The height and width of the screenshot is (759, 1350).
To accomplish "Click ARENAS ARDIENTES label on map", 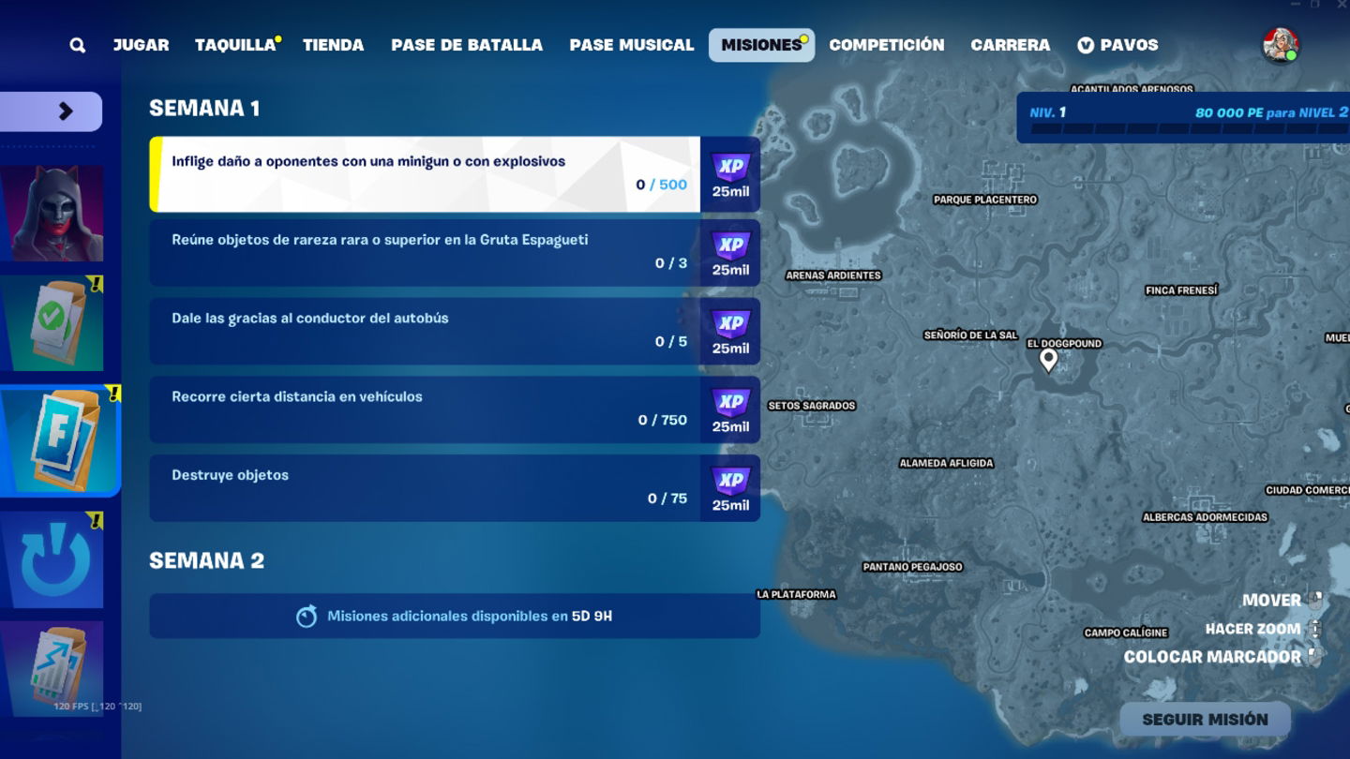I will click(x=833, y=275).
